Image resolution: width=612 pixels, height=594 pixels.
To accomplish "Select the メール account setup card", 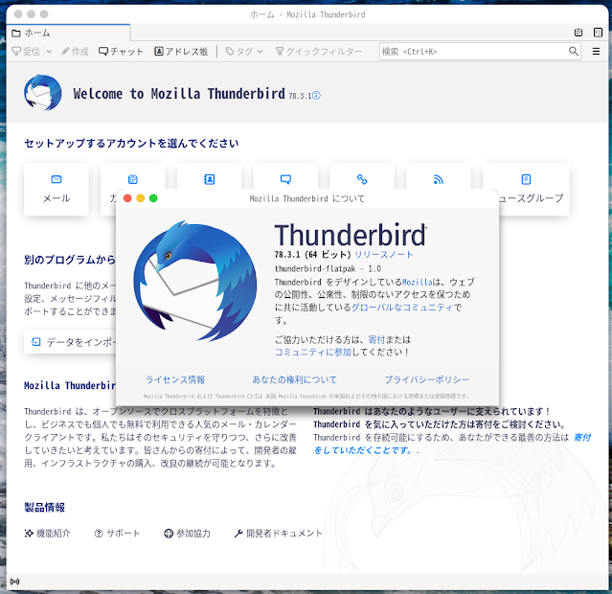I will click(x=57, y=190).
